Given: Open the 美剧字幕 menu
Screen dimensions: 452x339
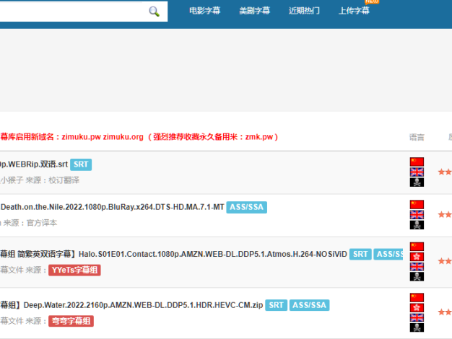Looking at the screenshot, I should click(x=255, y=11).
